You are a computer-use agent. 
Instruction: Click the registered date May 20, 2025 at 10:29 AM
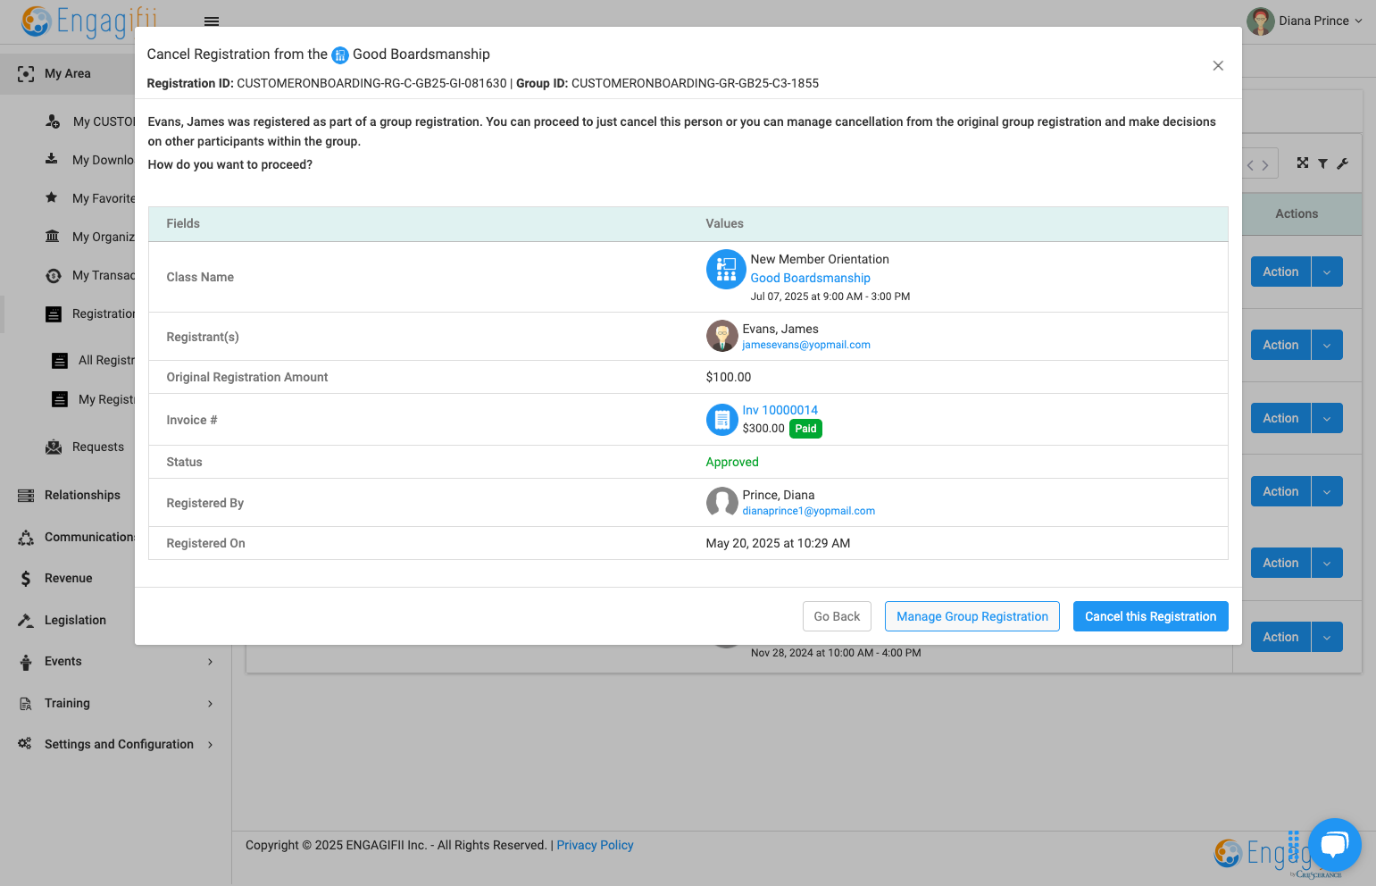click(778, 543)
